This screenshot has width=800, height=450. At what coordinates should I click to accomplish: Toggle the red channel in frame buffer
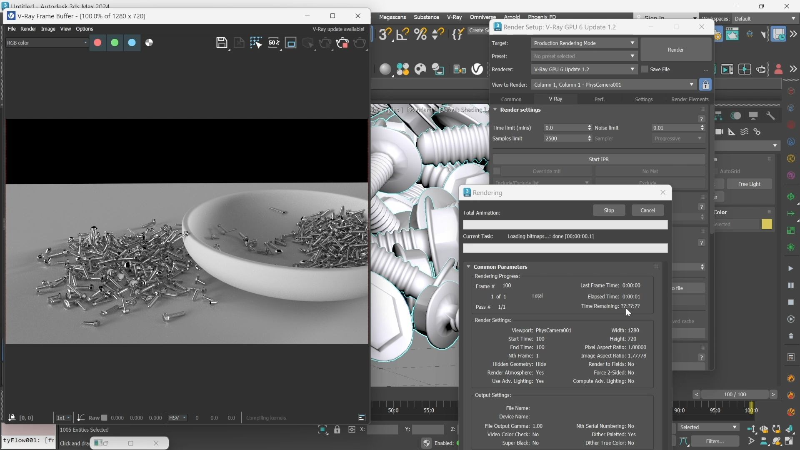tap(97, 42)
